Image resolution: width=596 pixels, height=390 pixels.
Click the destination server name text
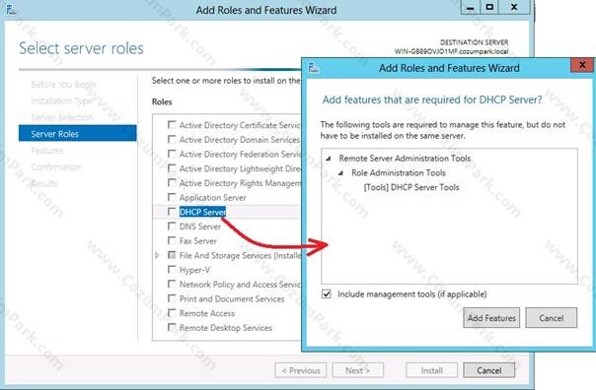pyautogui.click(x=452, y=51)
